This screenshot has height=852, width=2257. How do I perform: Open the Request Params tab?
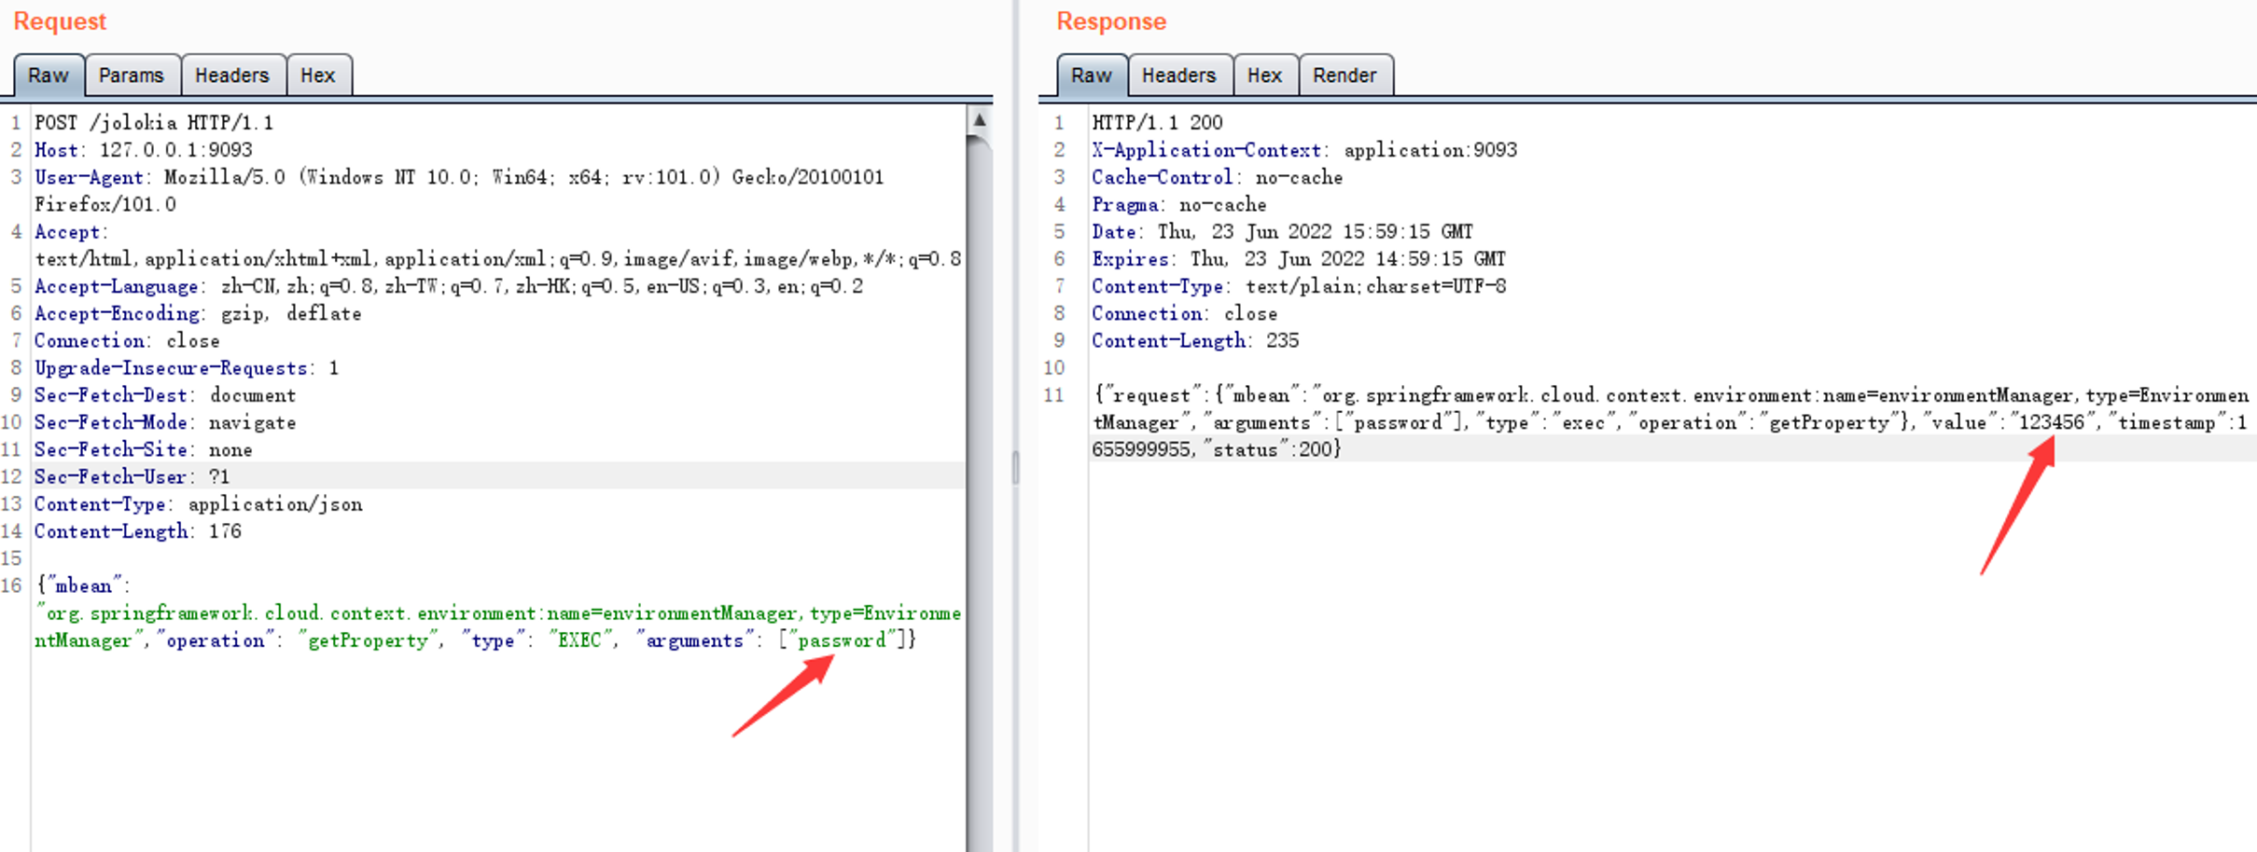(132, 76)
